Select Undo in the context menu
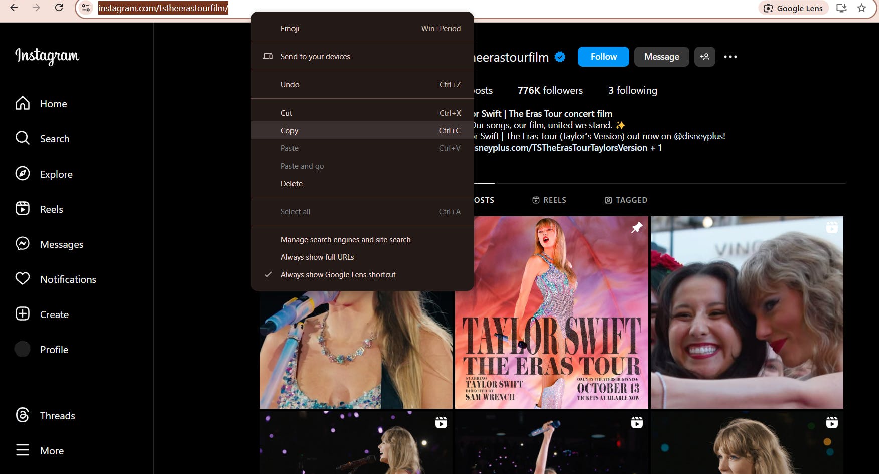The image size is (879, 474). 362,85
